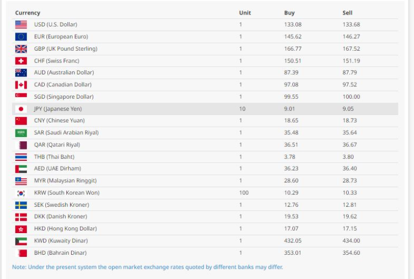
Task: Click the Kuwaity Dinar flag icon
Action: point(21,241)
